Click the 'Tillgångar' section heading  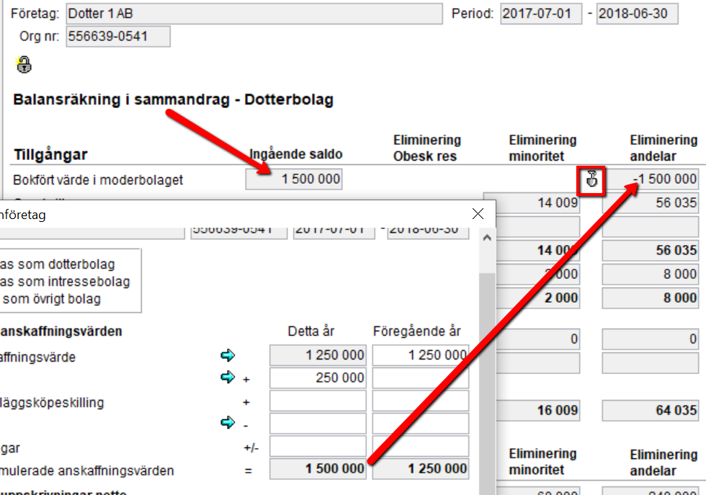click(50, 154)
